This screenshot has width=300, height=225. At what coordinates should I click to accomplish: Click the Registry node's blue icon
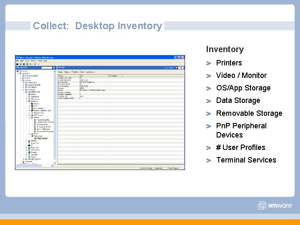pyautogui.click(x=29, y=152)
